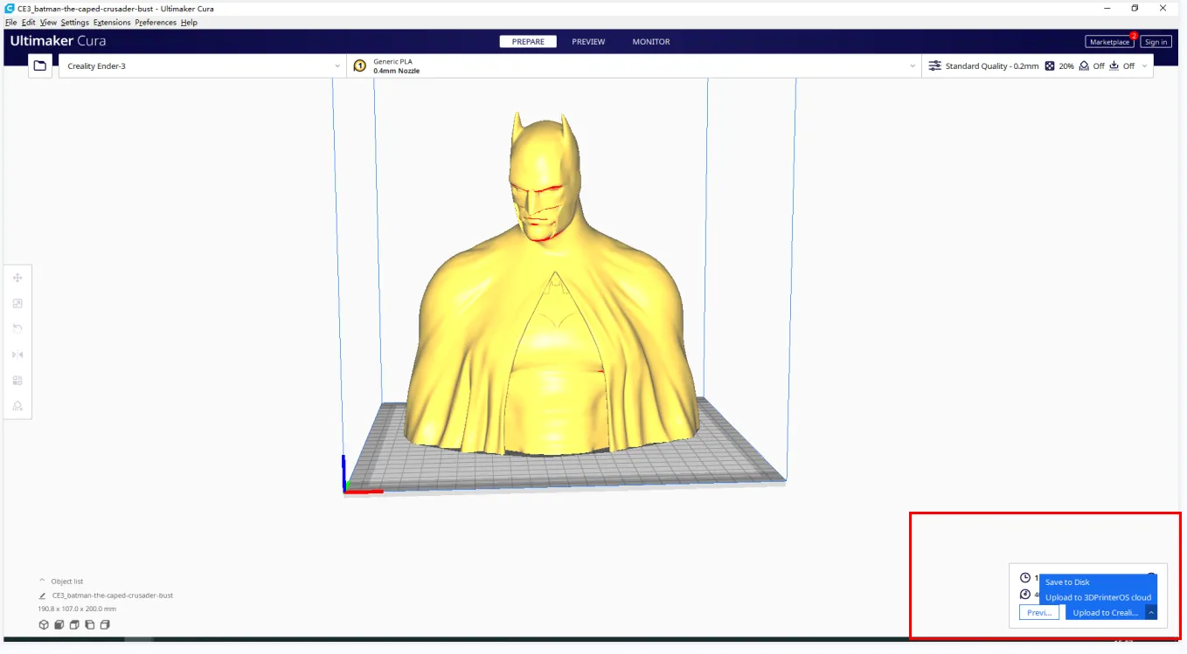Expand the Creality Ender-3 printer dropdown
This screenshot has width=1187, height=654.
point(203,66)
